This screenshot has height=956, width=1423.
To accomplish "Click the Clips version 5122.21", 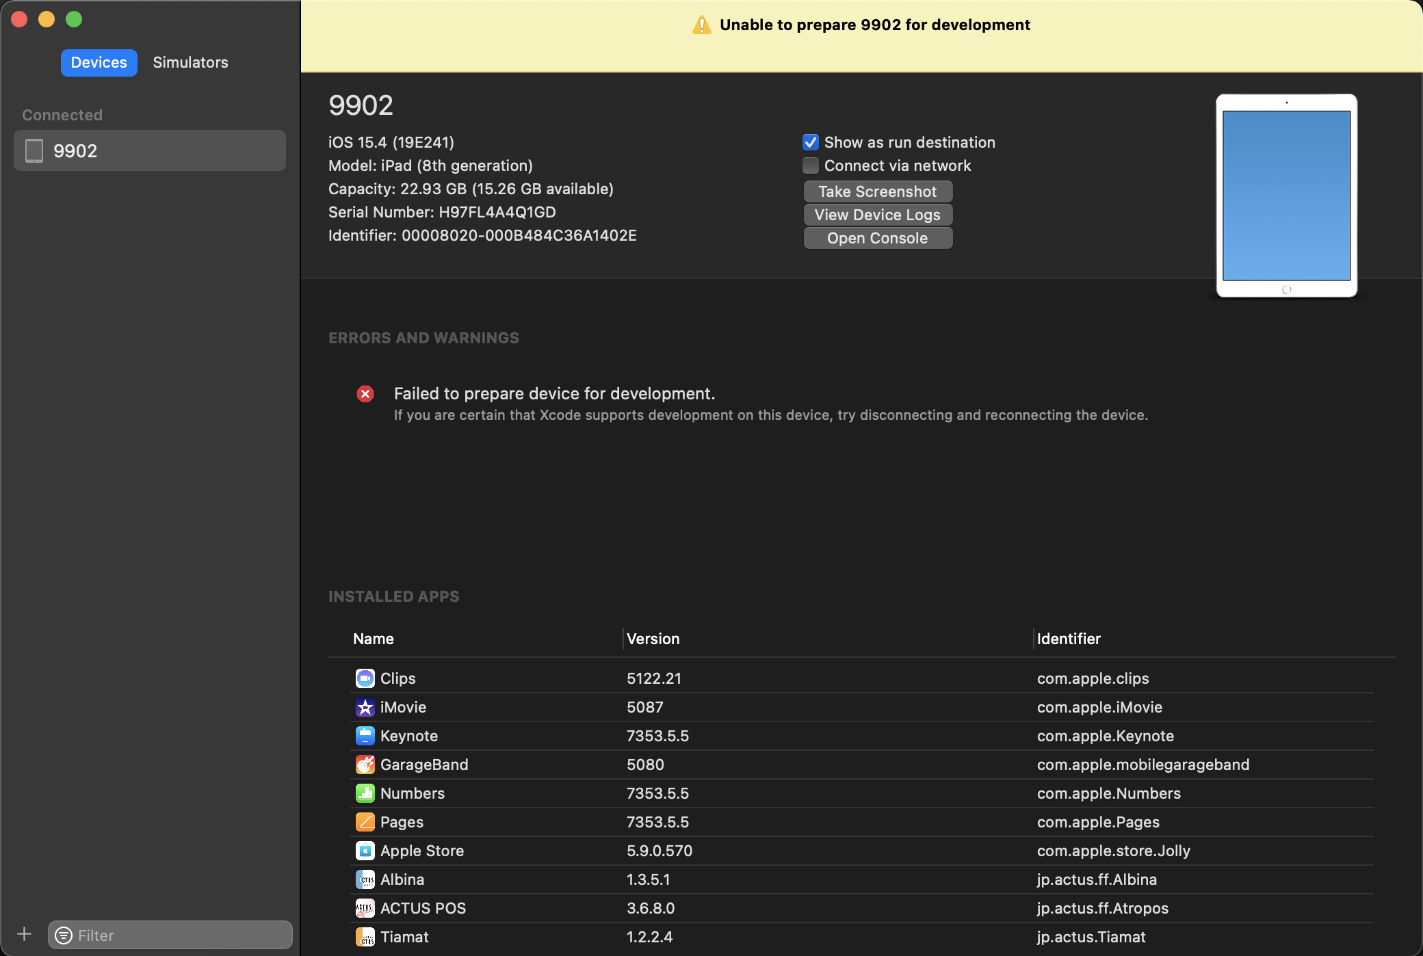I will tap(654, 678).
